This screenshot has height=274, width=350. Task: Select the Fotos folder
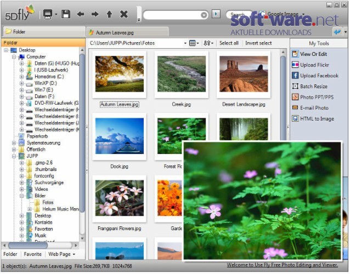tap(48, 202)
